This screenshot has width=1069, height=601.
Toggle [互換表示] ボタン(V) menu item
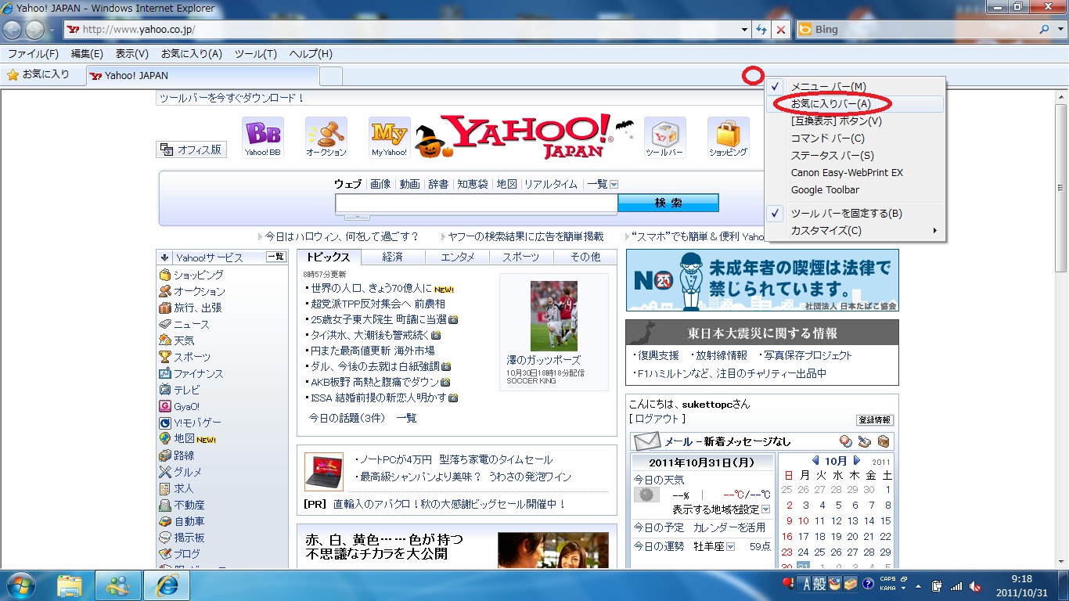pos(855,121)
